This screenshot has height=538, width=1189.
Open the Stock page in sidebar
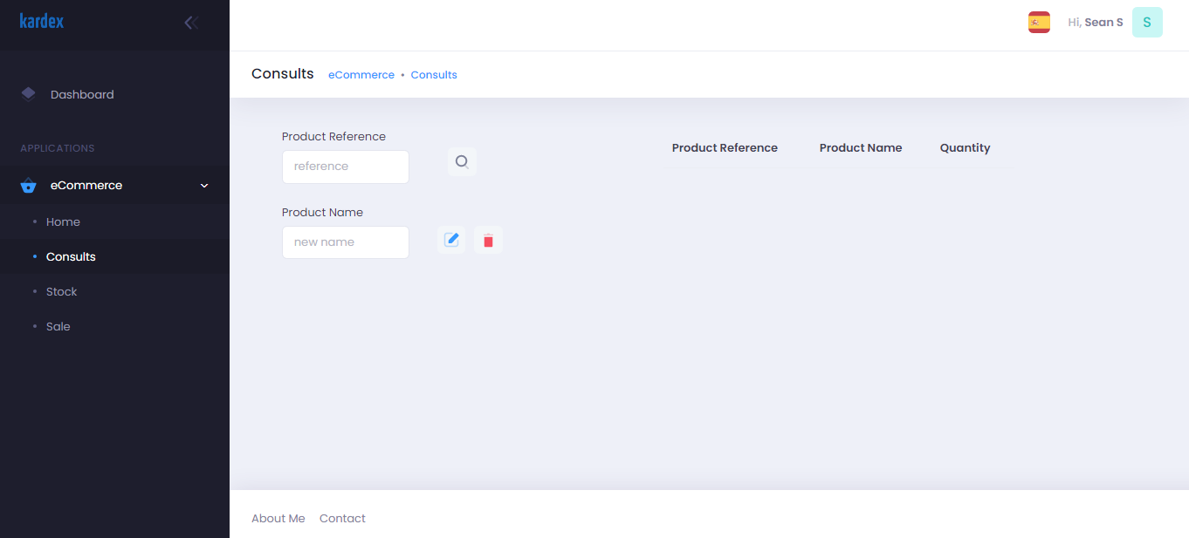pos(114,291)
